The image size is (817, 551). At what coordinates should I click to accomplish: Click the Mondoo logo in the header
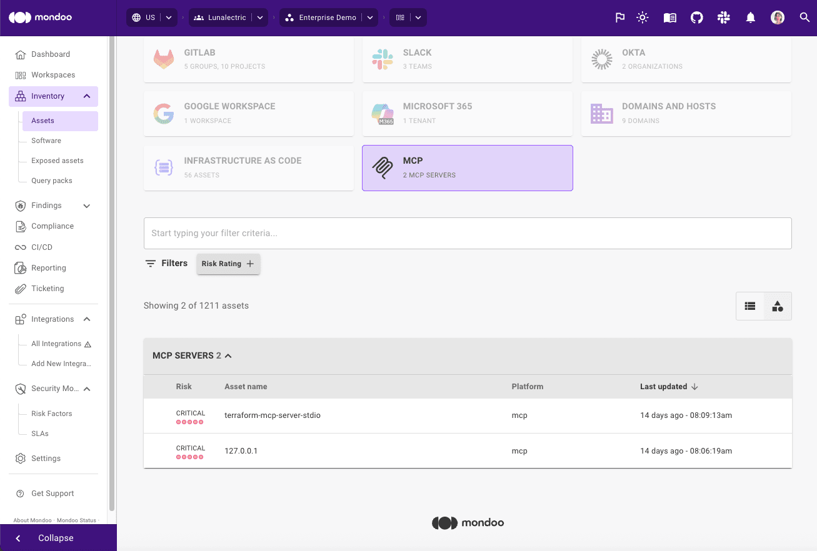40,17
